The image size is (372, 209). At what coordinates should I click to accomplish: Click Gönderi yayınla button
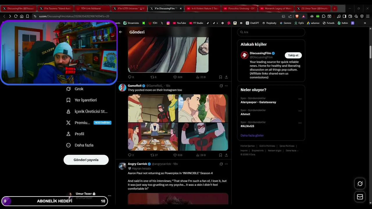click(x=86, y=160)
